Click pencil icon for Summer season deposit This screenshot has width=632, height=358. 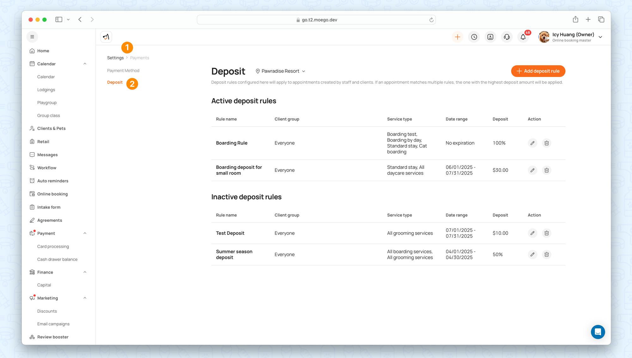[532, 255]
